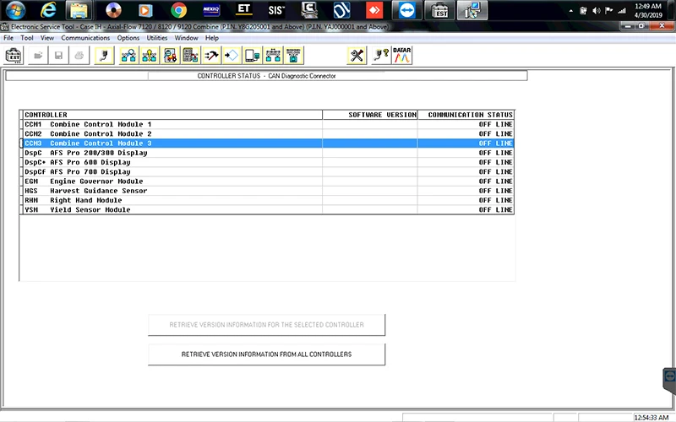Click the network lightbulb toolbar icon
Viewport: 676px width, 422px height.
pyautogui.click(x=150, y=56)
